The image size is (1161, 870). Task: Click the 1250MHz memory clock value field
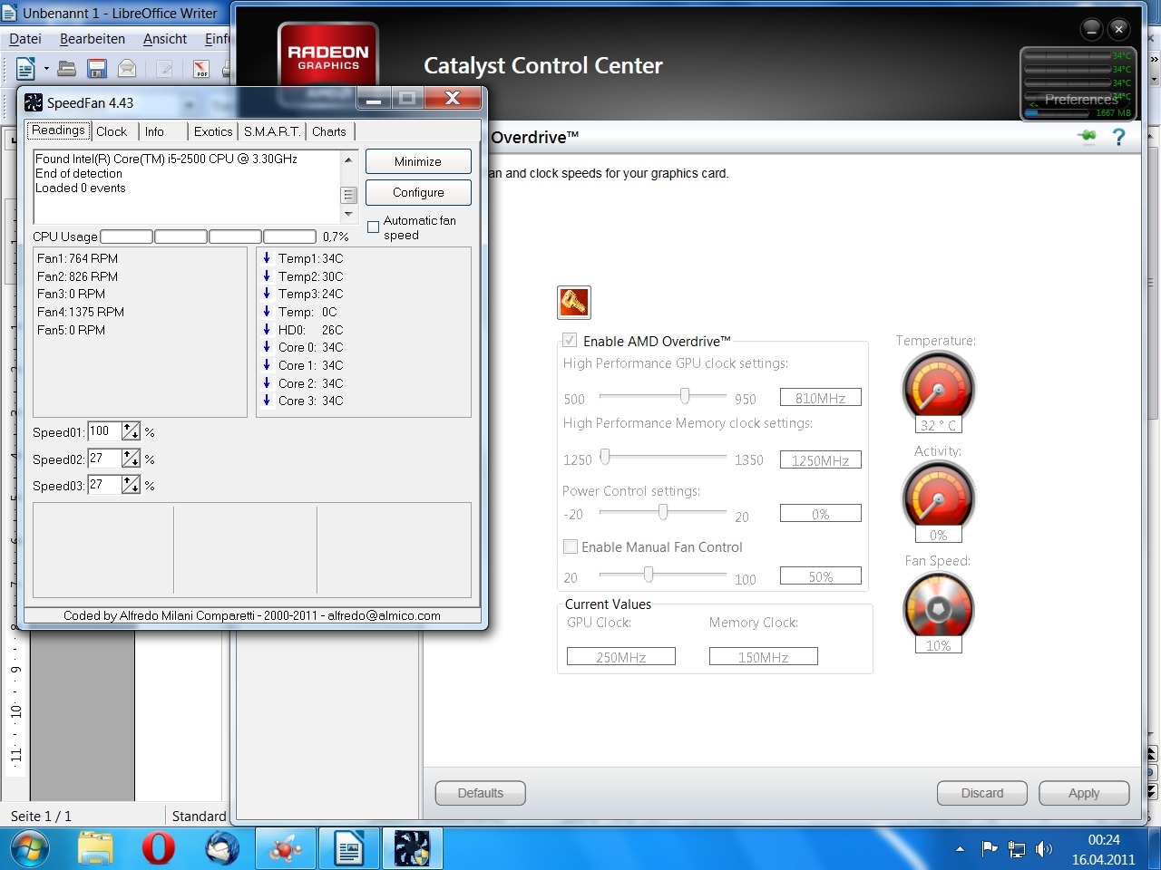point(821,459)
